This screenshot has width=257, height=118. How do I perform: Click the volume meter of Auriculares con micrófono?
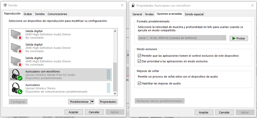click(109, 75)
